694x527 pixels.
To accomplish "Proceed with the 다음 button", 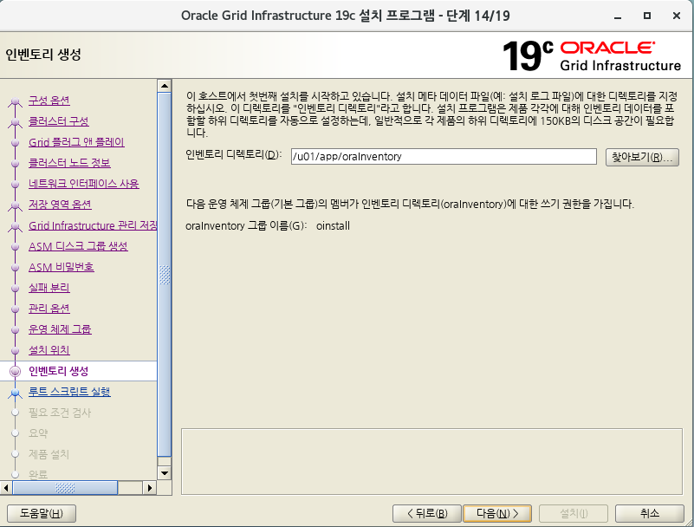I will pos(497,514).
